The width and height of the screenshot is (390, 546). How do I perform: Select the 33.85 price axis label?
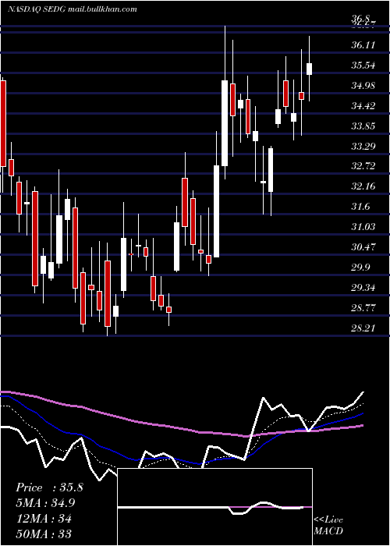pyautogui.click(x=363, y=126)
